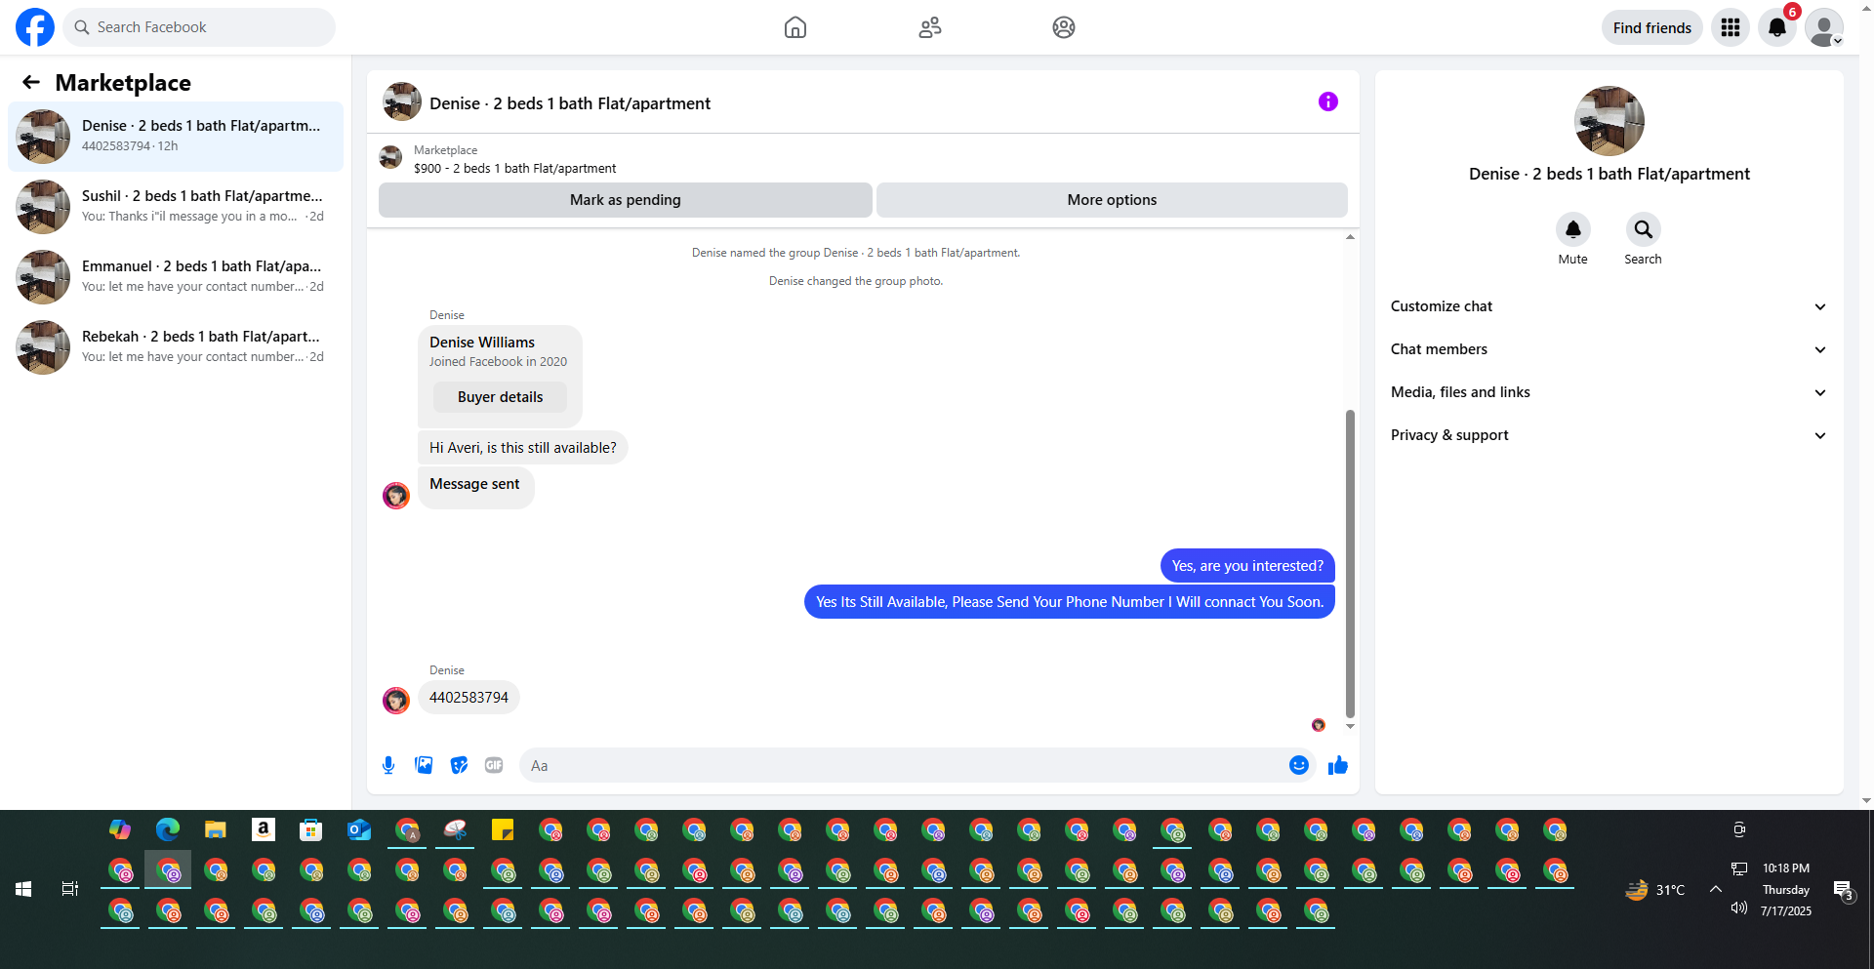Click the listing thumbnail in chat header
This screenshot has height=969, width=1874.
402,101
